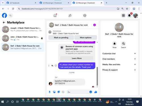Open Stef's avatar beside email message
This screenshot has width=142, height=106.
[51, 84]
